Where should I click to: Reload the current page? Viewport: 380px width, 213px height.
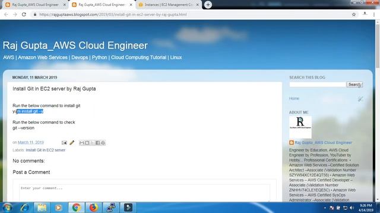click(x=24, y=14)
